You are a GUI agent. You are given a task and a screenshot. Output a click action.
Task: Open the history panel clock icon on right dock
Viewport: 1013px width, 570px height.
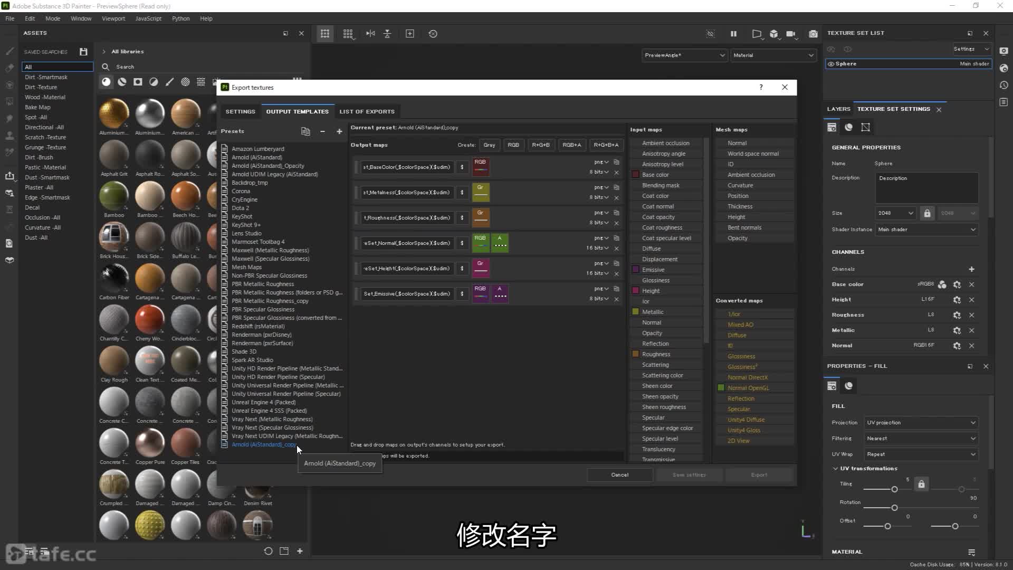tap(1004, 85)
